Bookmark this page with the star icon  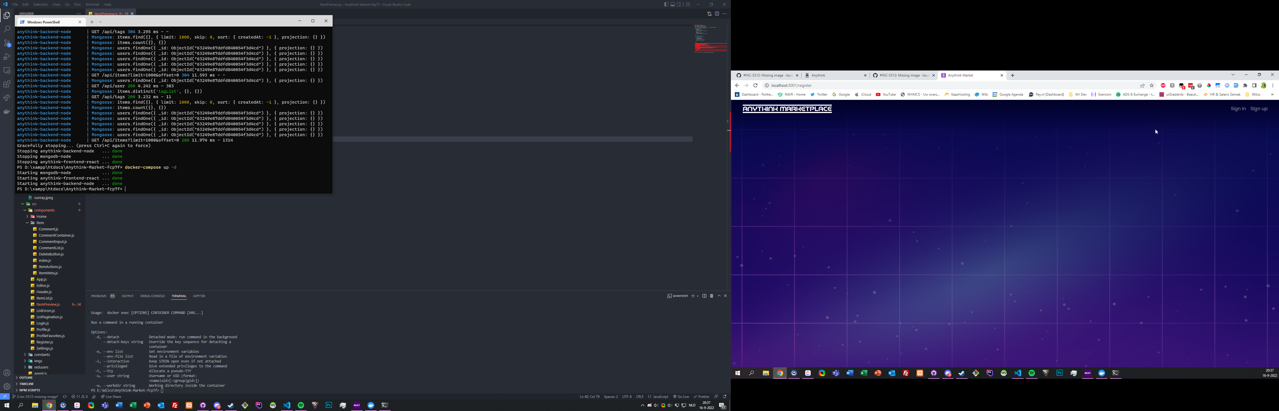point(1152,85)
